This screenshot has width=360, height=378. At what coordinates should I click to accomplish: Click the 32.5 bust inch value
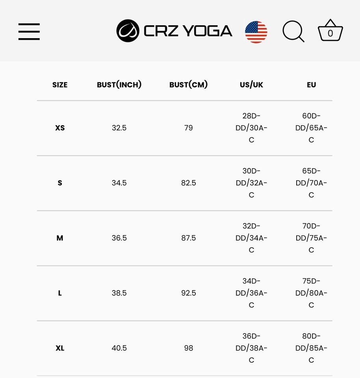[x=119, y=128]
